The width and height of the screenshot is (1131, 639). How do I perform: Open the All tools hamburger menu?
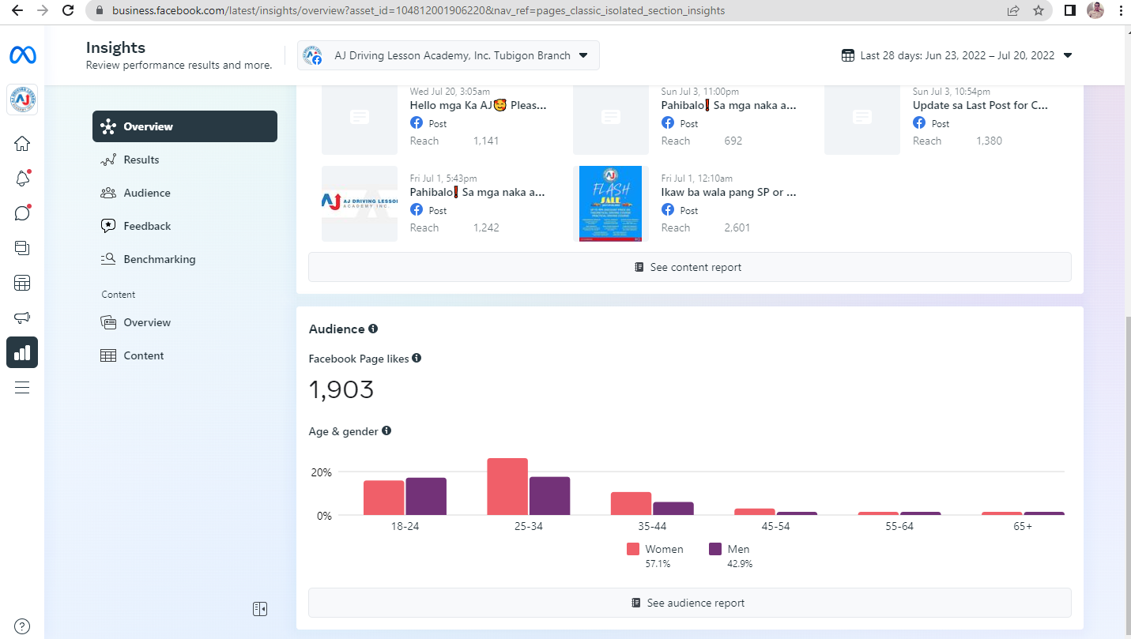[x=22, y=387]
